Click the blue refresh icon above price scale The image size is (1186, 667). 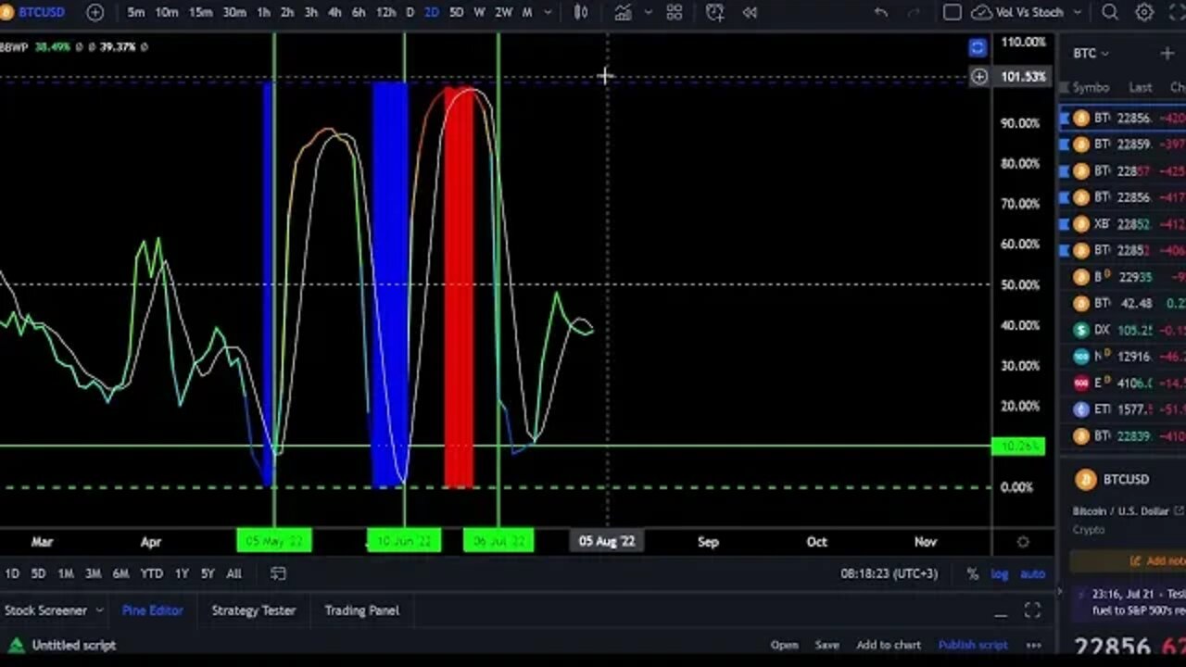(977, 47)
